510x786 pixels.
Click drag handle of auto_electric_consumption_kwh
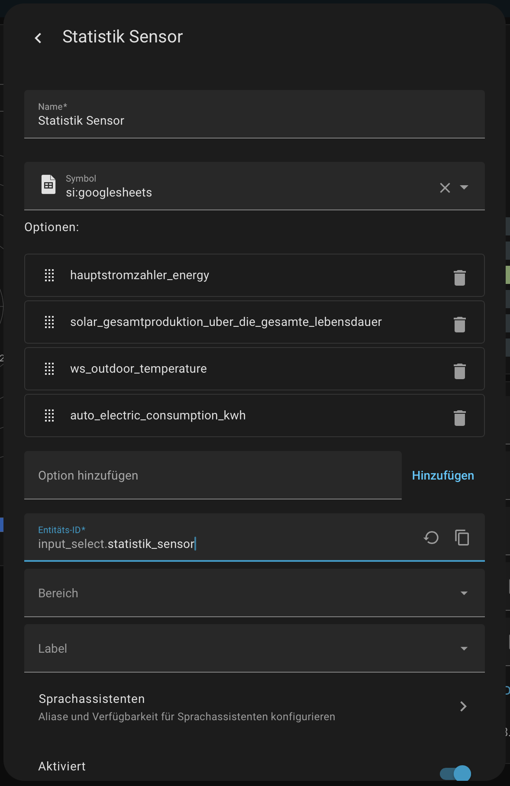click(49, 416)
